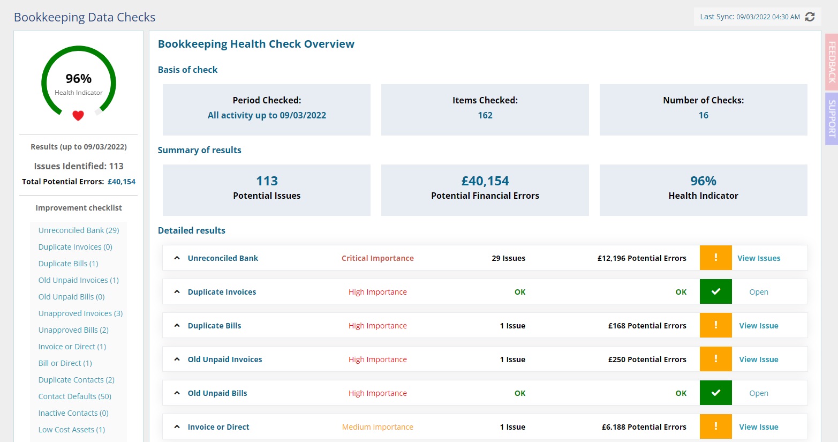
Task: Collapse the Unreconciled Bank row chevron
Action: coord(177,258)
